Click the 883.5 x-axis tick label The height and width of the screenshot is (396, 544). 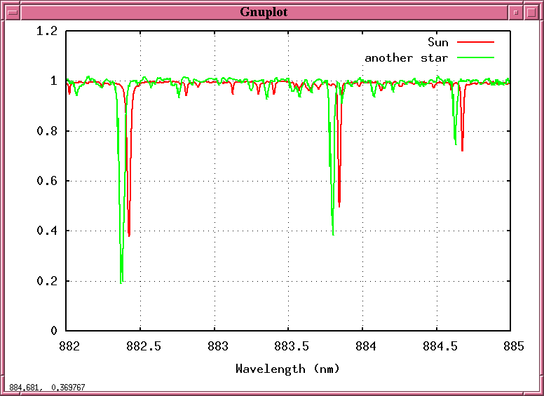coord(288,346)
